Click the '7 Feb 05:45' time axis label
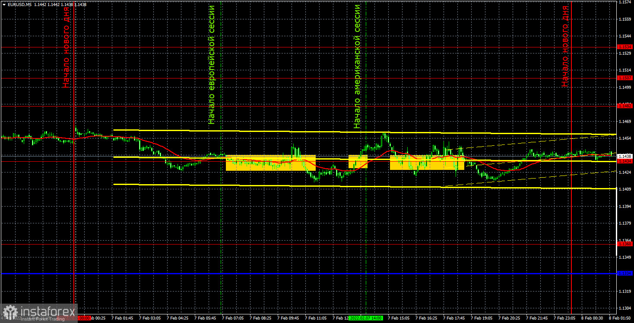This screenshot has height=323, width=634. tap(205, 318)
